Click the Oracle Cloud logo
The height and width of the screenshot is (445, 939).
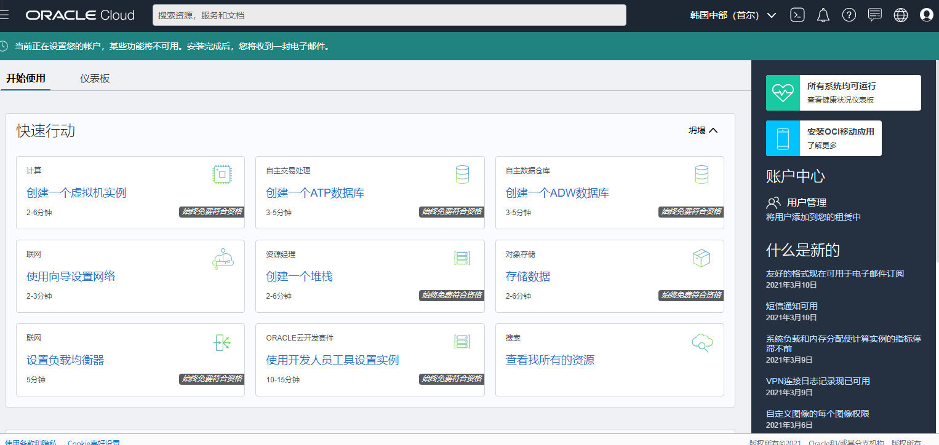point(80,15)
